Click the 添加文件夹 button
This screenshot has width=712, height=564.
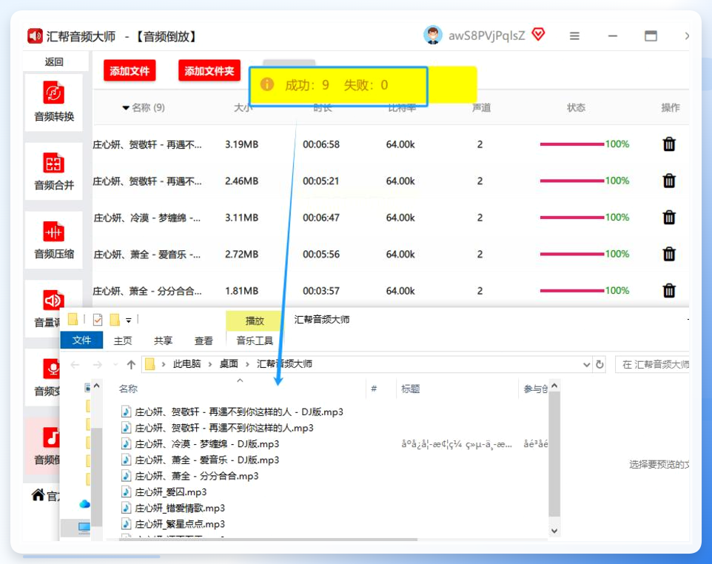coord(209,71)
